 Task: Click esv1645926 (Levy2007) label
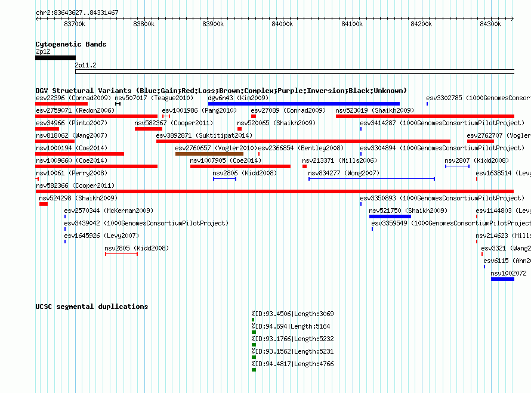[101, 236]
